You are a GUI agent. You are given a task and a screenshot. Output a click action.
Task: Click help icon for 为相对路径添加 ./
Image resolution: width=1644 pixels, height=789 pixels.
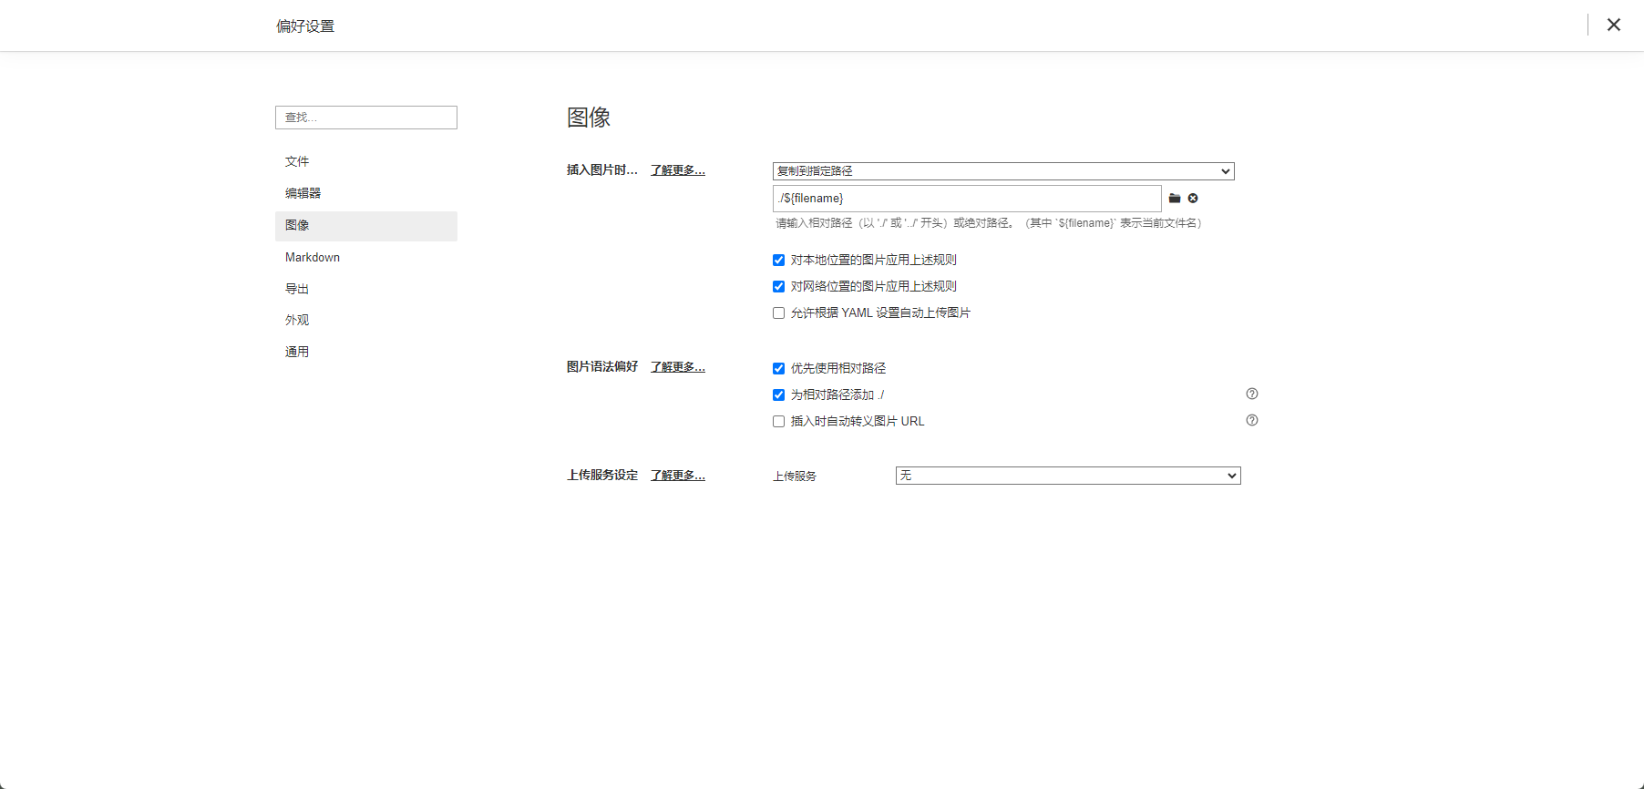1252,394
